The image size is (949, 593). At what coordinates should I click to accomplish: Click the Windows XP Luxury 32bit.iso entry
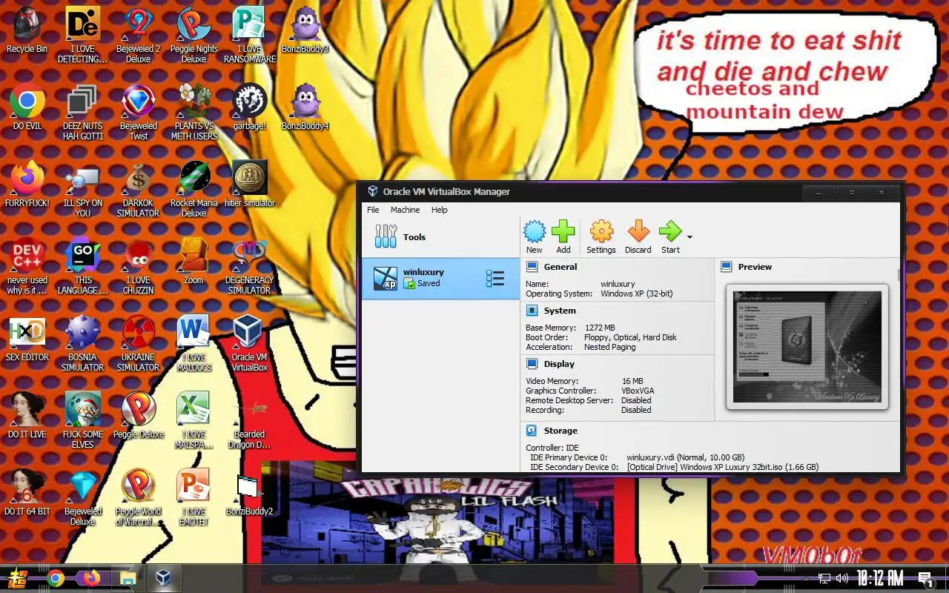click(722, 467)
